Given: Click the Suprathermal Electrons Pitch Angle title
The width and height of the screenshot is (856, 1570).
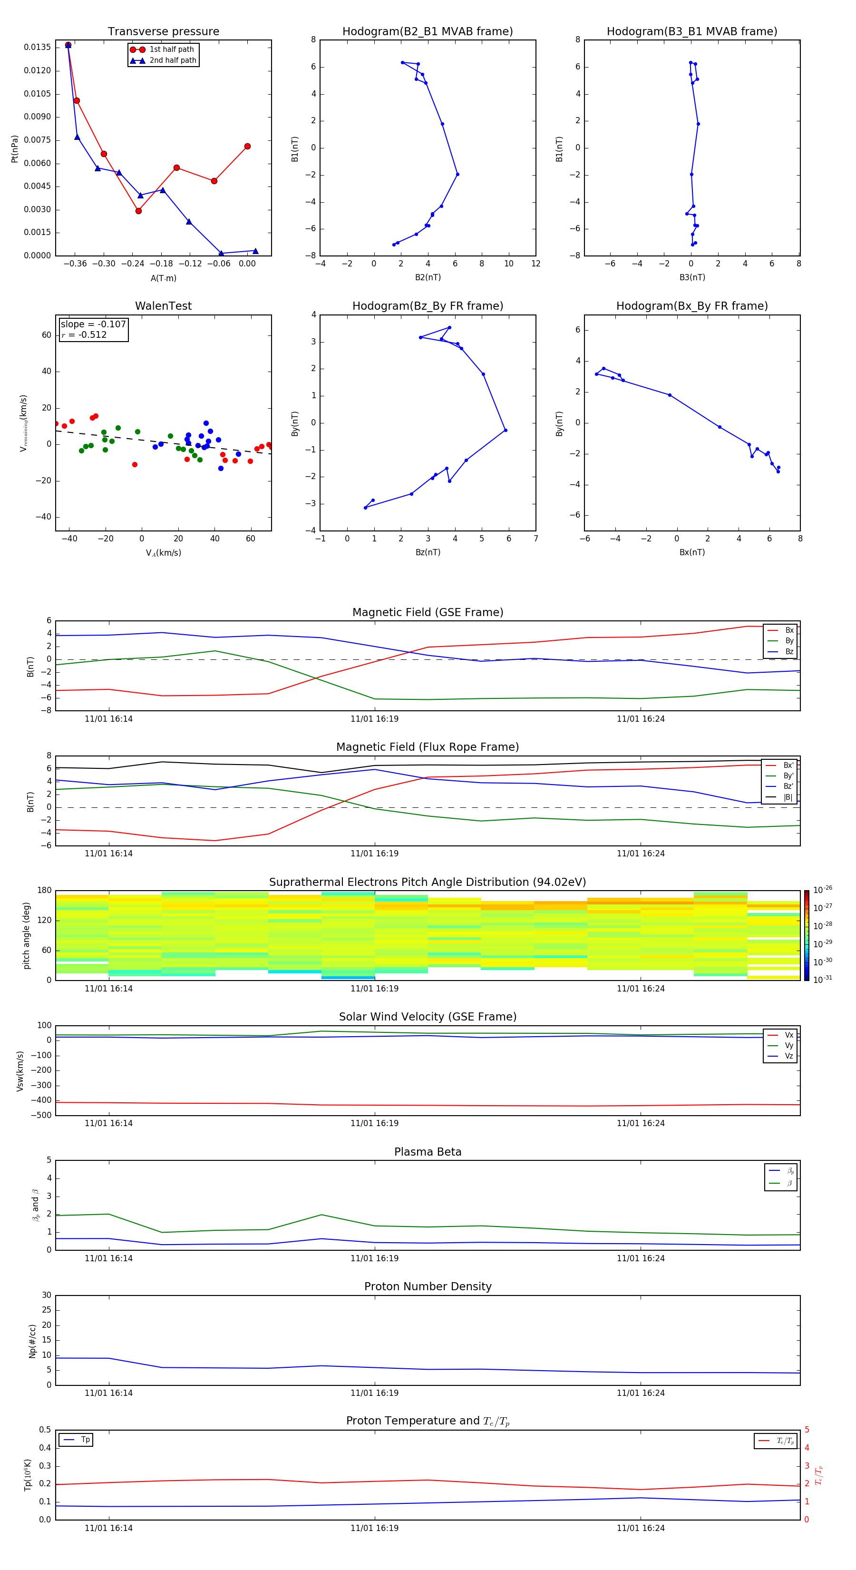Looking at the screenshot, I should 428,883.
